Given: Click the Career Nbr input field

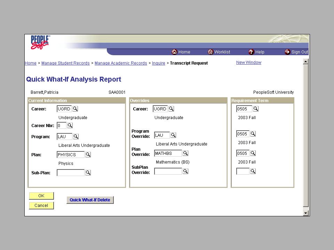Looking at the screenshot, I should 62,125.
